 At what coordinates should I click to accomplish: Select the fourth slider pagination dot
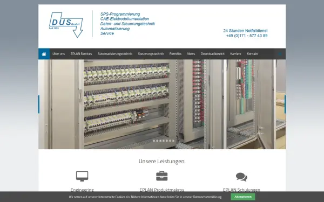[164, 141]
